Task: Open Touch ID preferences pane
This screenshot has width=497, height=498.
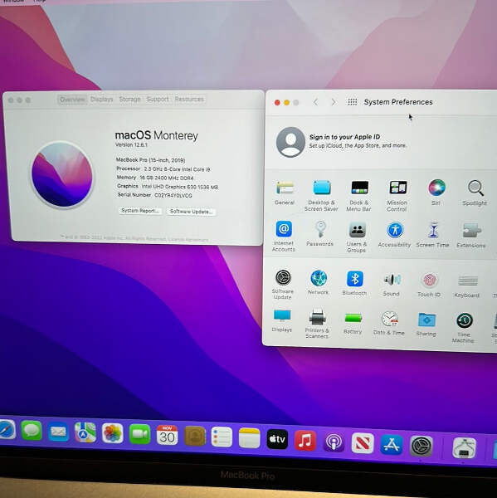Action: (429, 285)
